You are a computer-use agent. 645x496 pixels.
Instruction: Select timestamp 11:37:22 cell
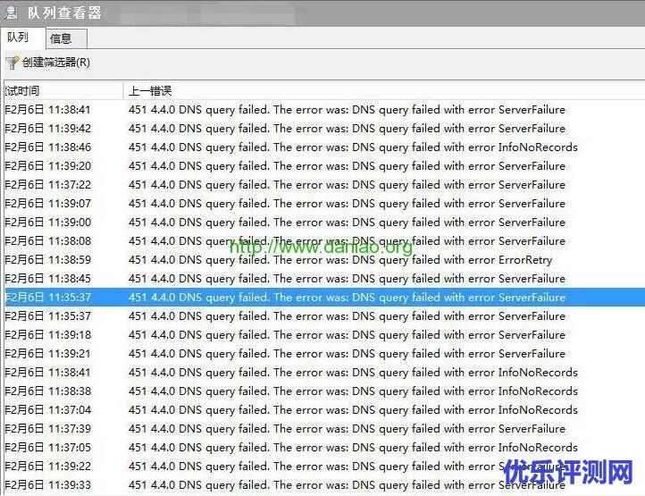click(x=47, y=185)
